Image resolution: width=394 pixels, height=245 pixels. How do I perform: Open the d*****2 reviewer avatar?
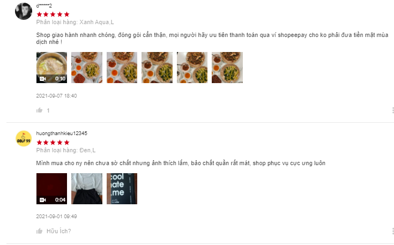point(24,11)
